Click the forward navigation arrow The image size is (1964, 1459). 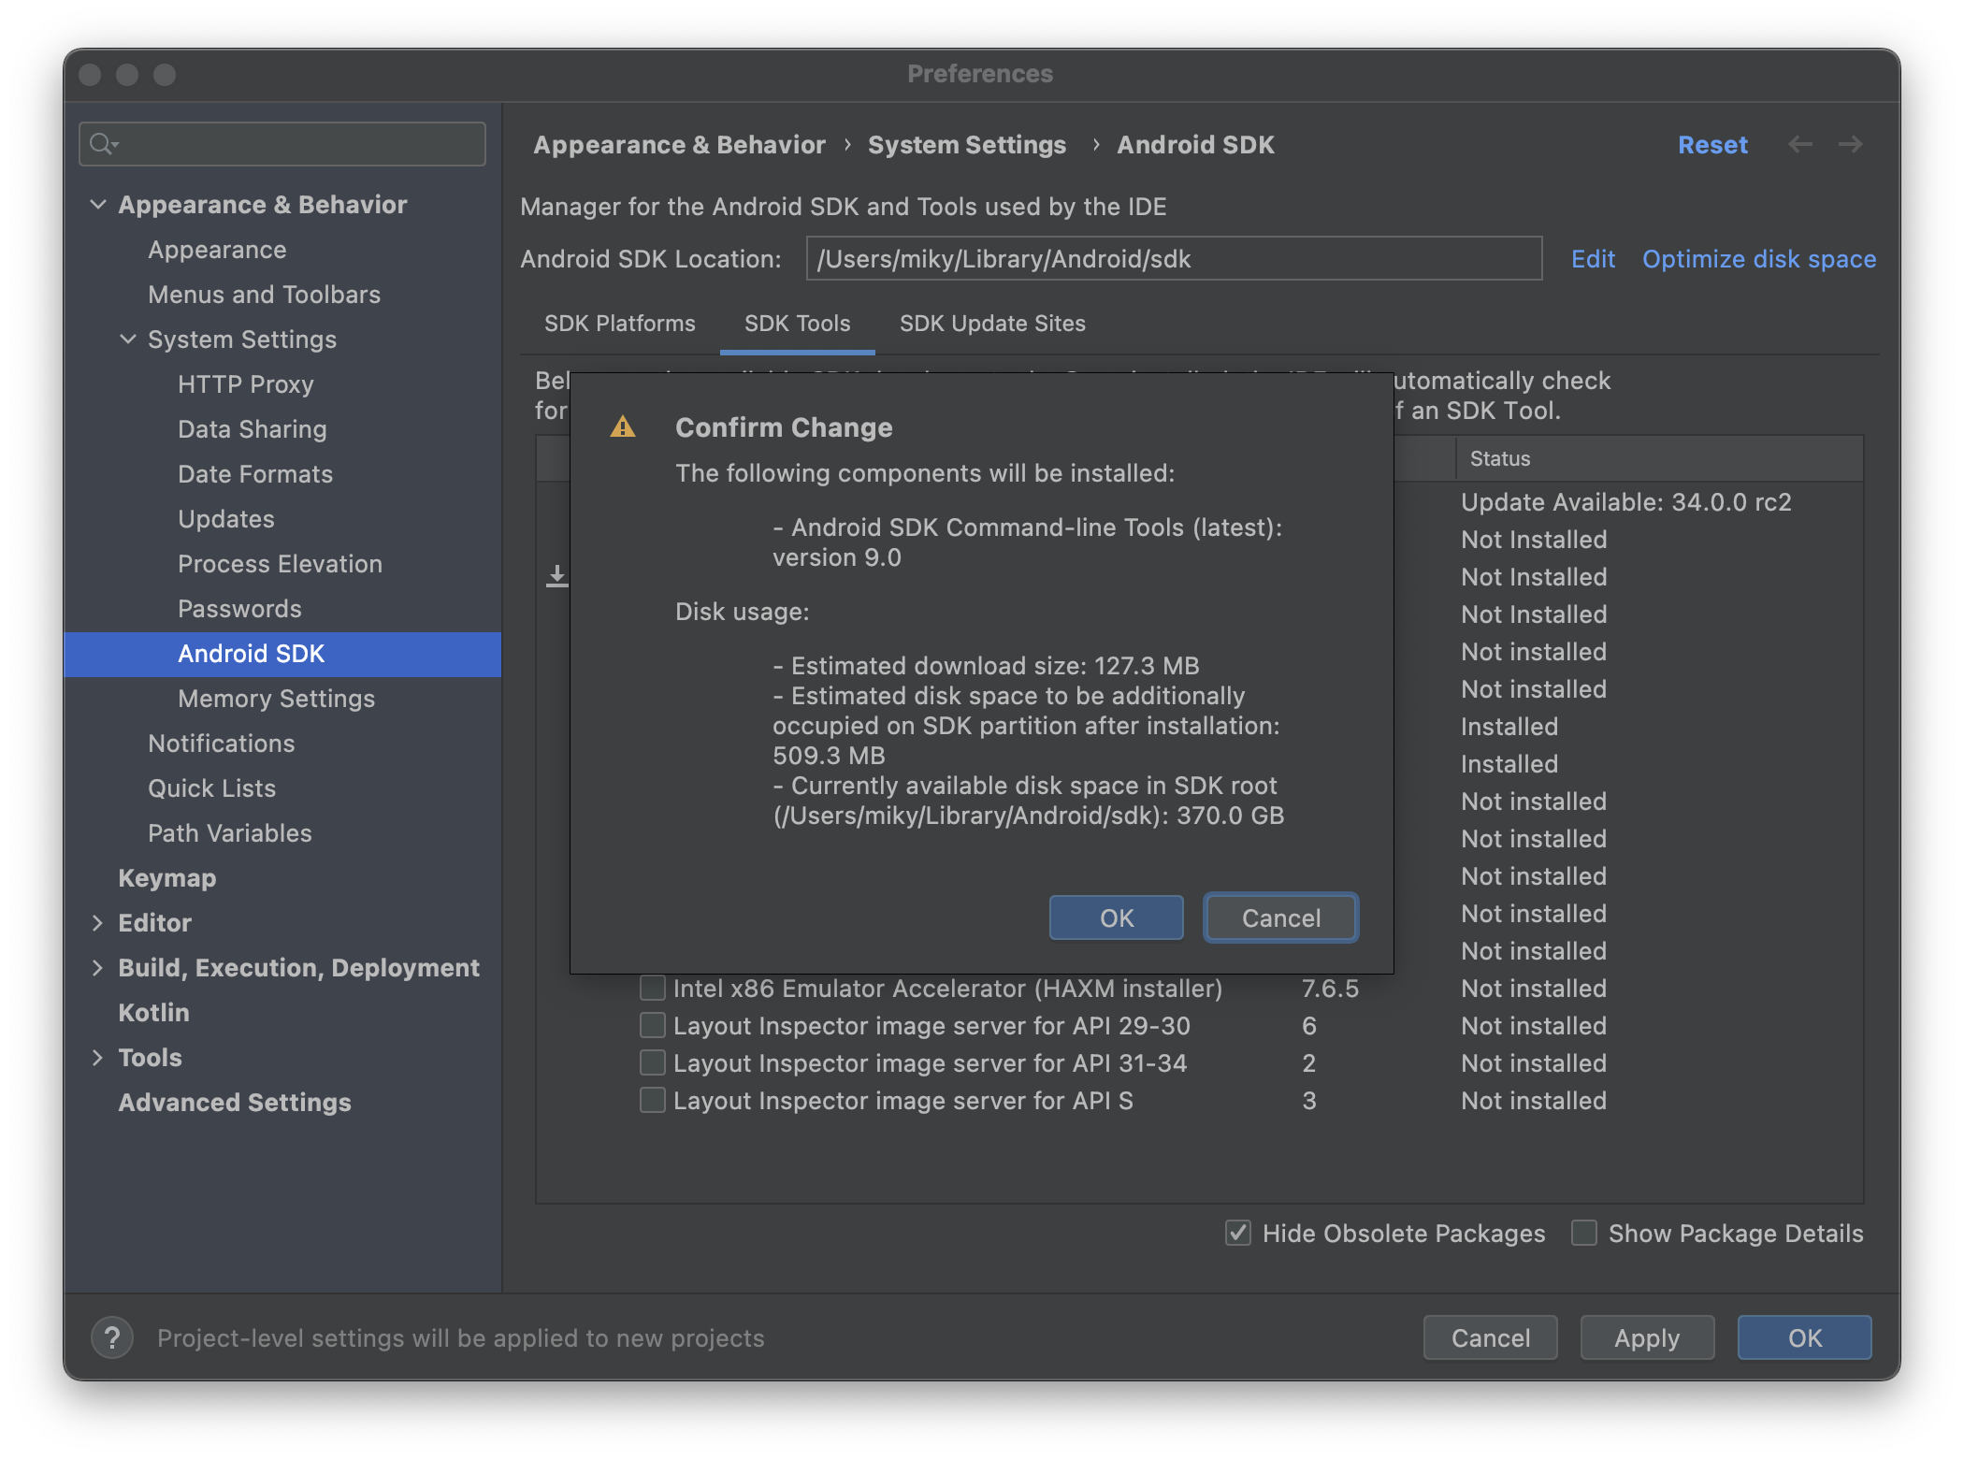1850,144
